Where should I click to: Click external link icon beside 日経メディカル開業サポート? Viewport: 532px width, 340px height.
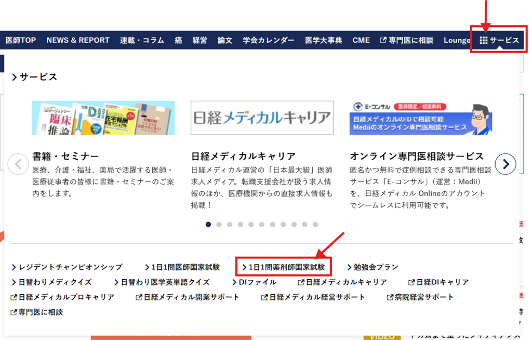pyautogui.click(x=139, y=297)
